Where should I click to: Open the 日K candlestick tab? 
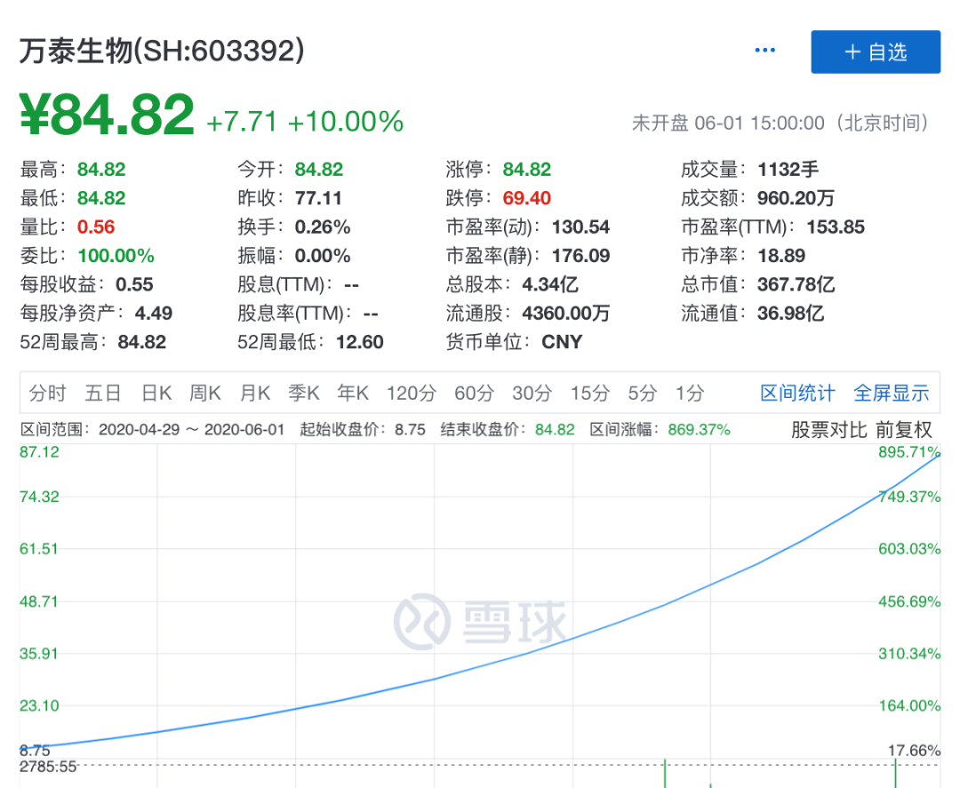(156, 393)
